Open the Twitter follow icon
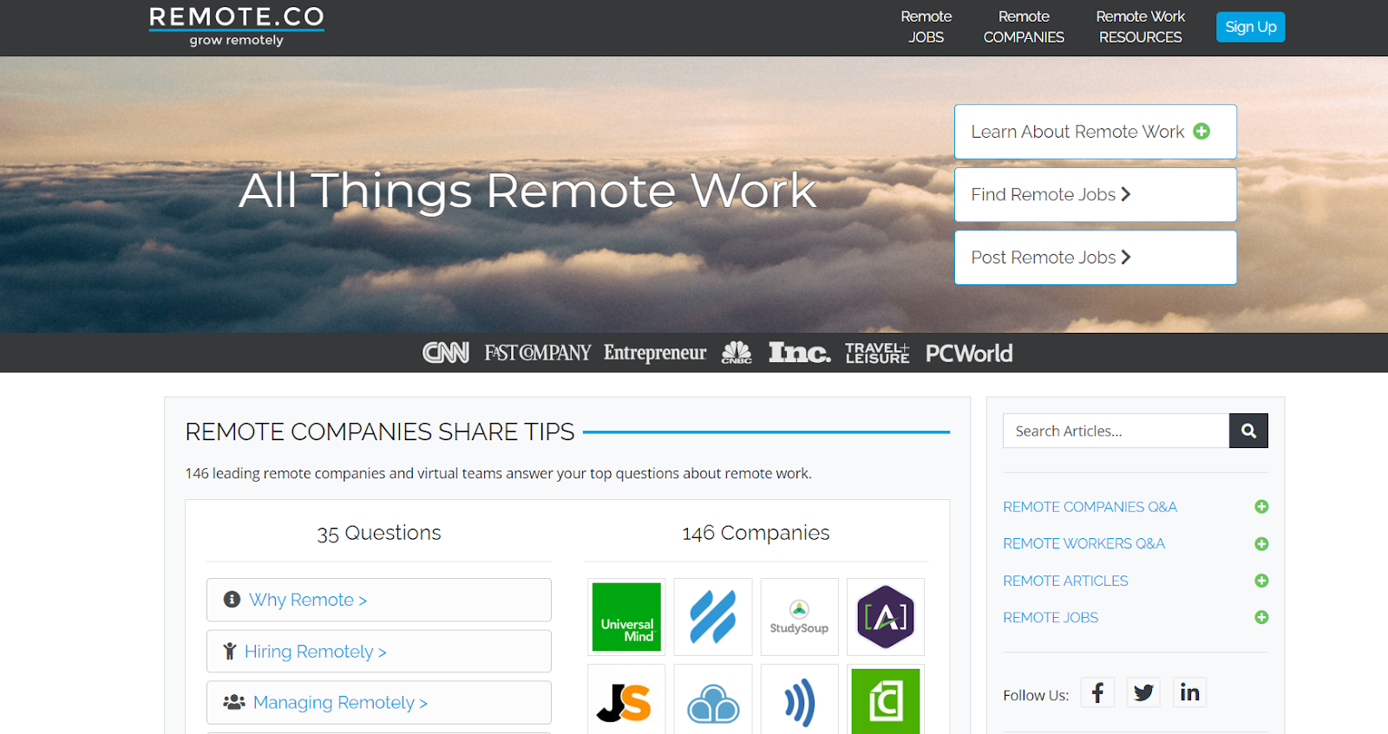This screenshot has width=1388, height=734. (1143, 692)
